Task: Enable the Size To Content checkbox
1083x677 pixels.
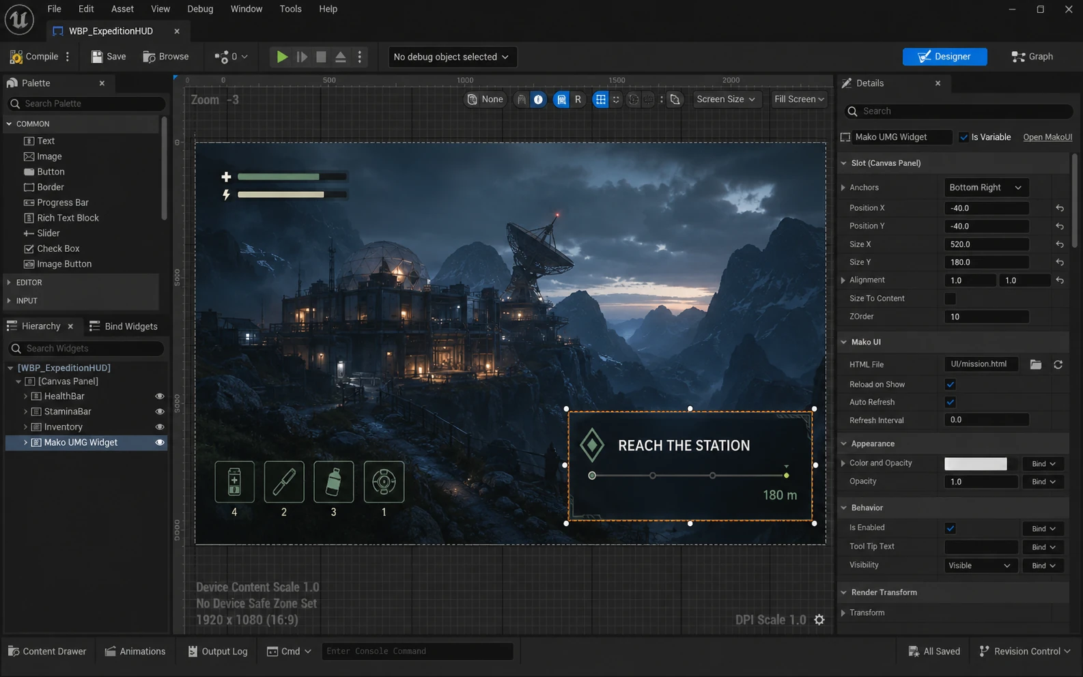Action: point(950,298)
